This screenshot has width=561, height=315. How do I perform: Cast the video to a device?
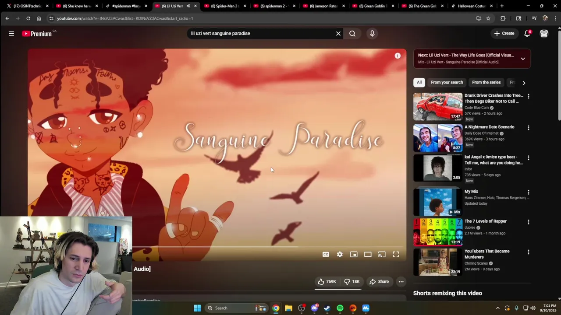(382, 254)
